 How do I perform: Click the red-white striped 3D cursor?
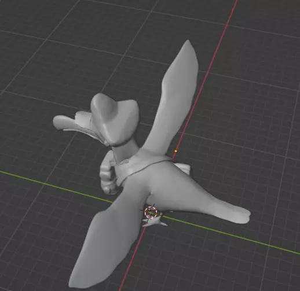point(151,212)
